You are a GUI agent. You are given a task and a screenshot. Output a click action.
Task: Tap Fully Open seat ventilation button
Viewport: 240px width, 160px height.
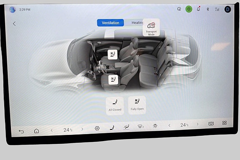point(137,105)
